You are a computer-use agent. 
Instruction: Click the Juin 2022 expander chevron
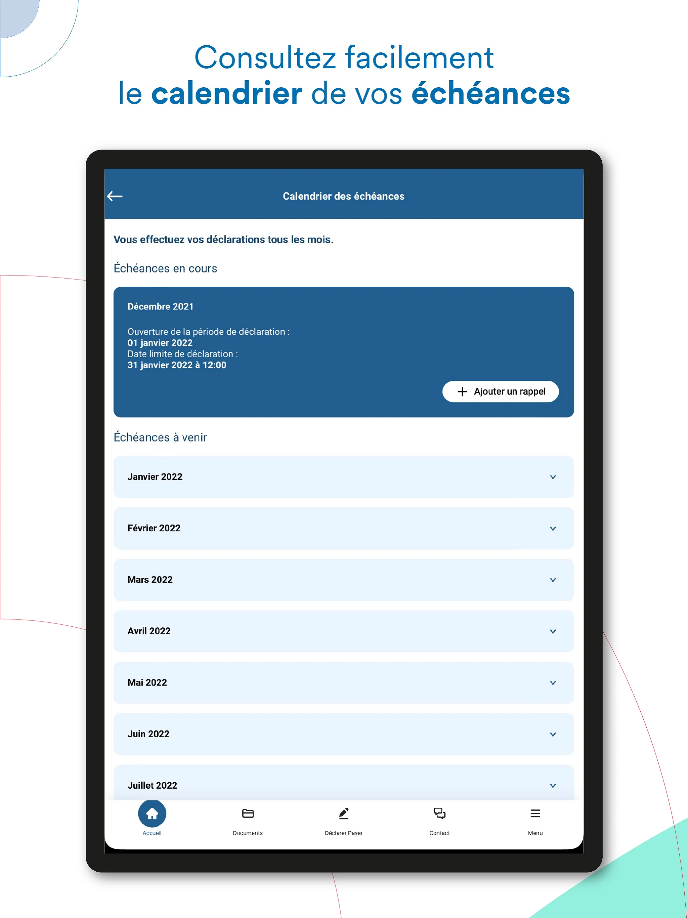click(x=553, y=734)
